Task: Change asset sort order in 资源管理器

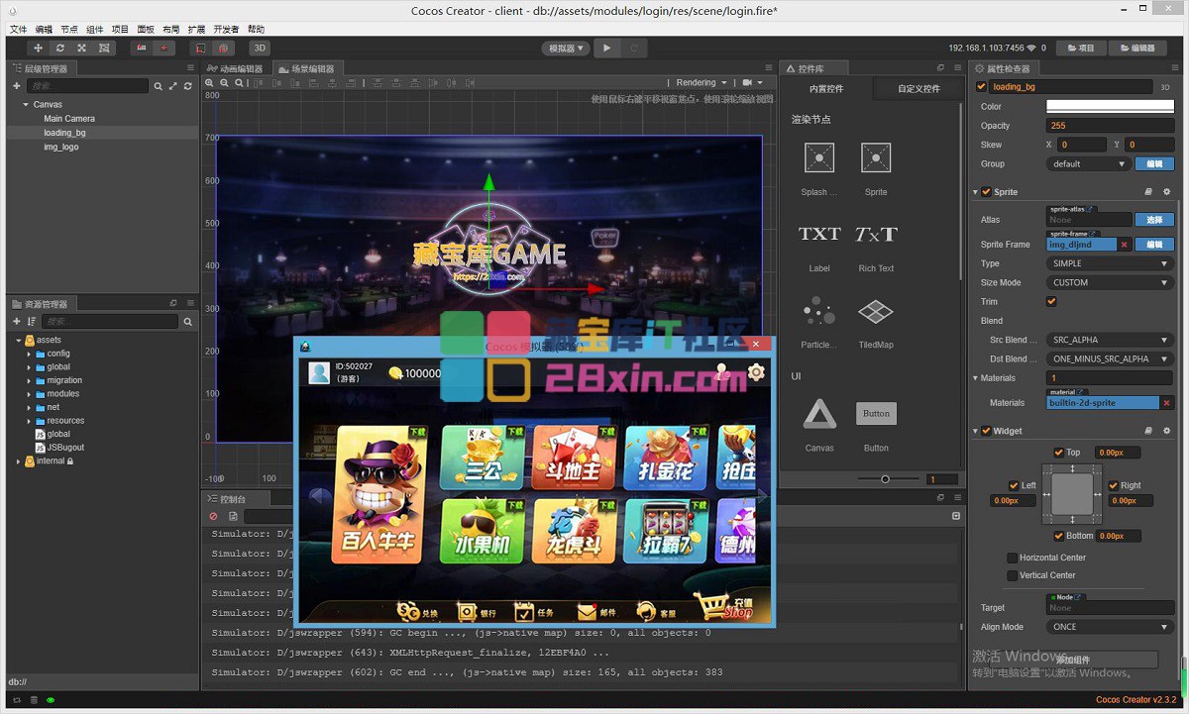Action: tap(32, 321)
